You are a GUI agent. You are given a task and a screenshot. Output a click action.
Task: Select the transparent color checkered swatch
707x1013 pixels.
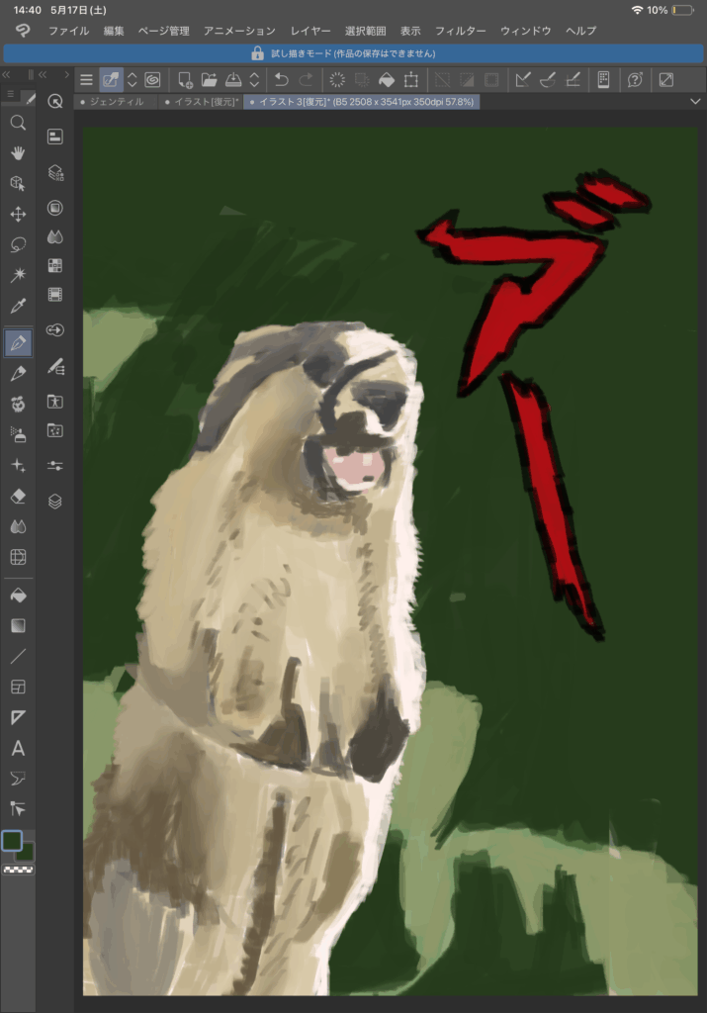18,870
